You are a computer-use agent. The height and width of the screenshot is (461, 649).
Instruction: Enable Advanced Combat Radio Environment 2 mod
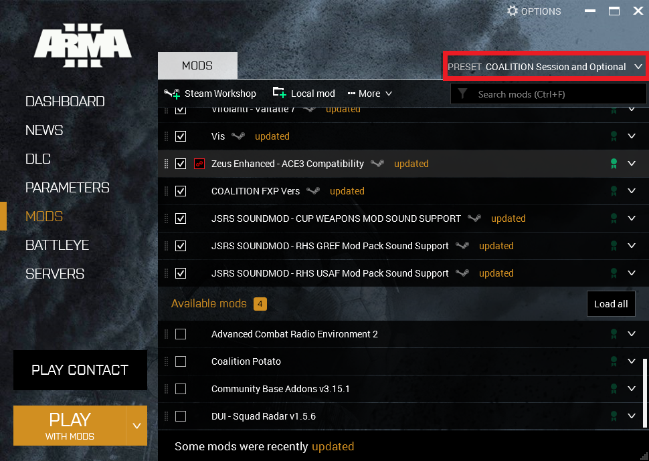pyautogui.click(x=181, y=334)
